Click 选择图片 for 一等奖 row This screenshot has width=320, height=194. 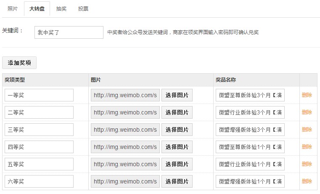(177, 95)
